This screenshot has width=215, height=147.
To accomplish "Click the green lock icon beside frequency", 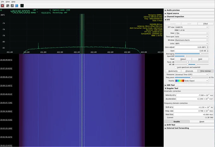I will tap(1, 10).
